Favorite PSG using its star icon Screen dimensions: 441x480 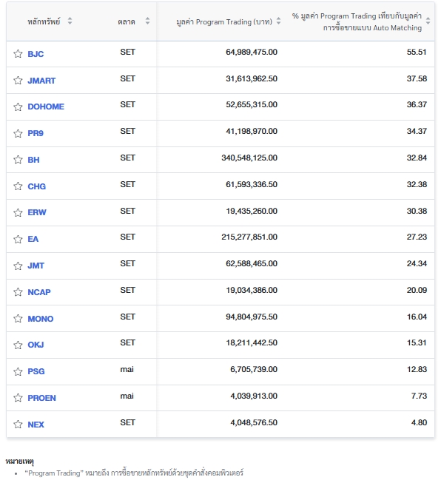(18, 371)
